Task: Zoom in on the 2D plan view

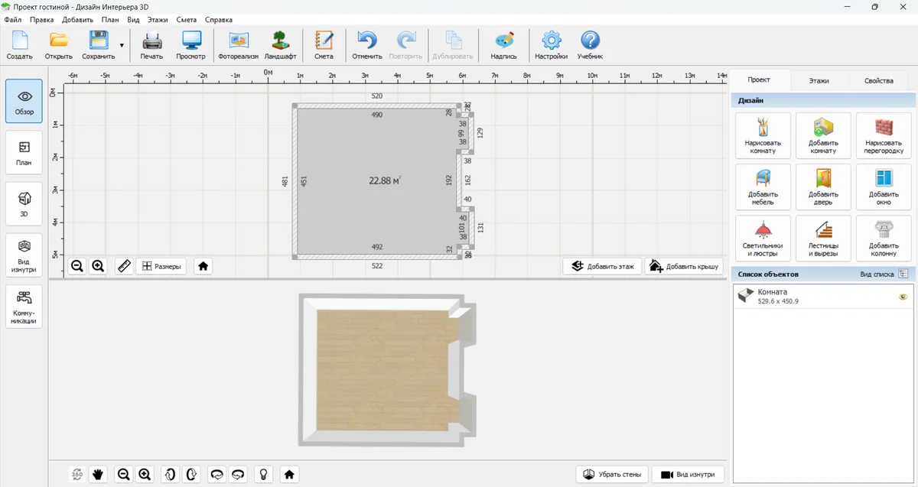Action: 98,266
